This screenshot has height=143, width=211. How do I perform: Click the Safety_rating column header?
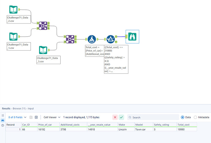[x=165, y=125]
